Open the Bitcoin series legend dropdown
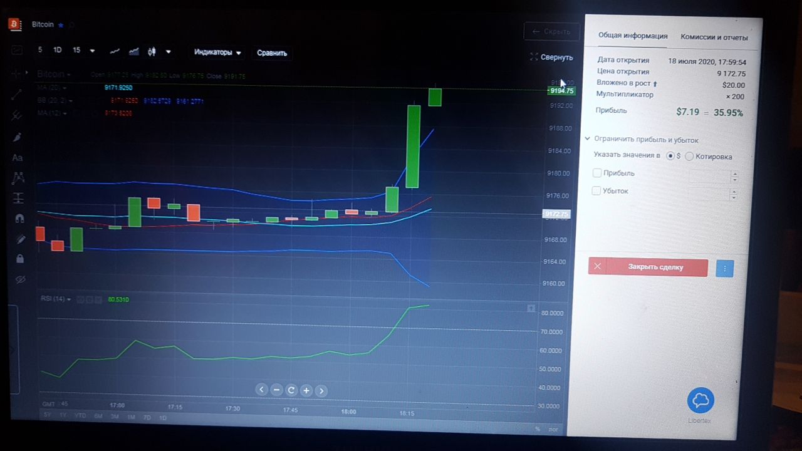802x451 pixels. coord(54,75)
